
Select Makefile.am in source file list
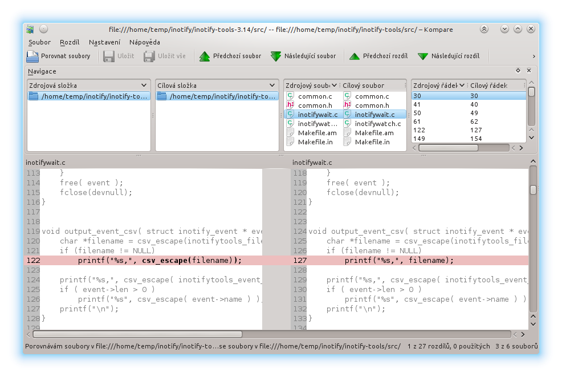317,133
